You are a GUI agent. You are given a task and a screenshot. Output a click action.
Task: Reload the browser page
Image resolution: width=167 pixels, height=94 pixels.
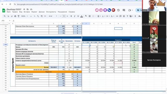(x=10, y=4)
